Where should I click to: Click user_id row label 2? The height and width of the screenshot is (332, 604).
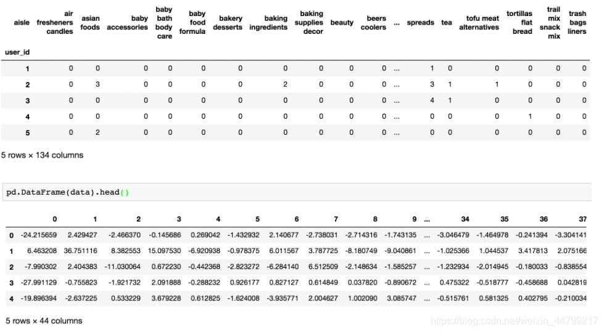27,84
